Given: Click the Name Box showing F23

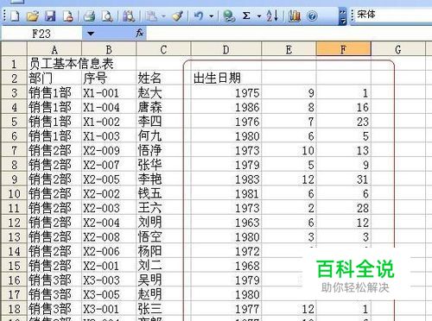Looking at the screenshot, I should (x=42, y=34).
